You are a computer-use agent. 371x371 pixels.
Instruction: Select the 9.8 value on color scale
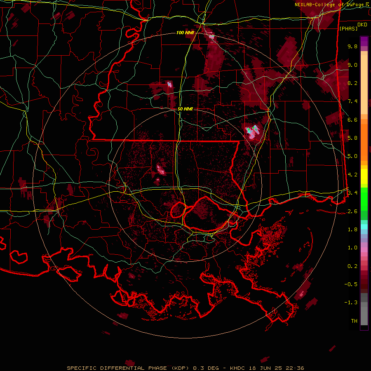352,46
